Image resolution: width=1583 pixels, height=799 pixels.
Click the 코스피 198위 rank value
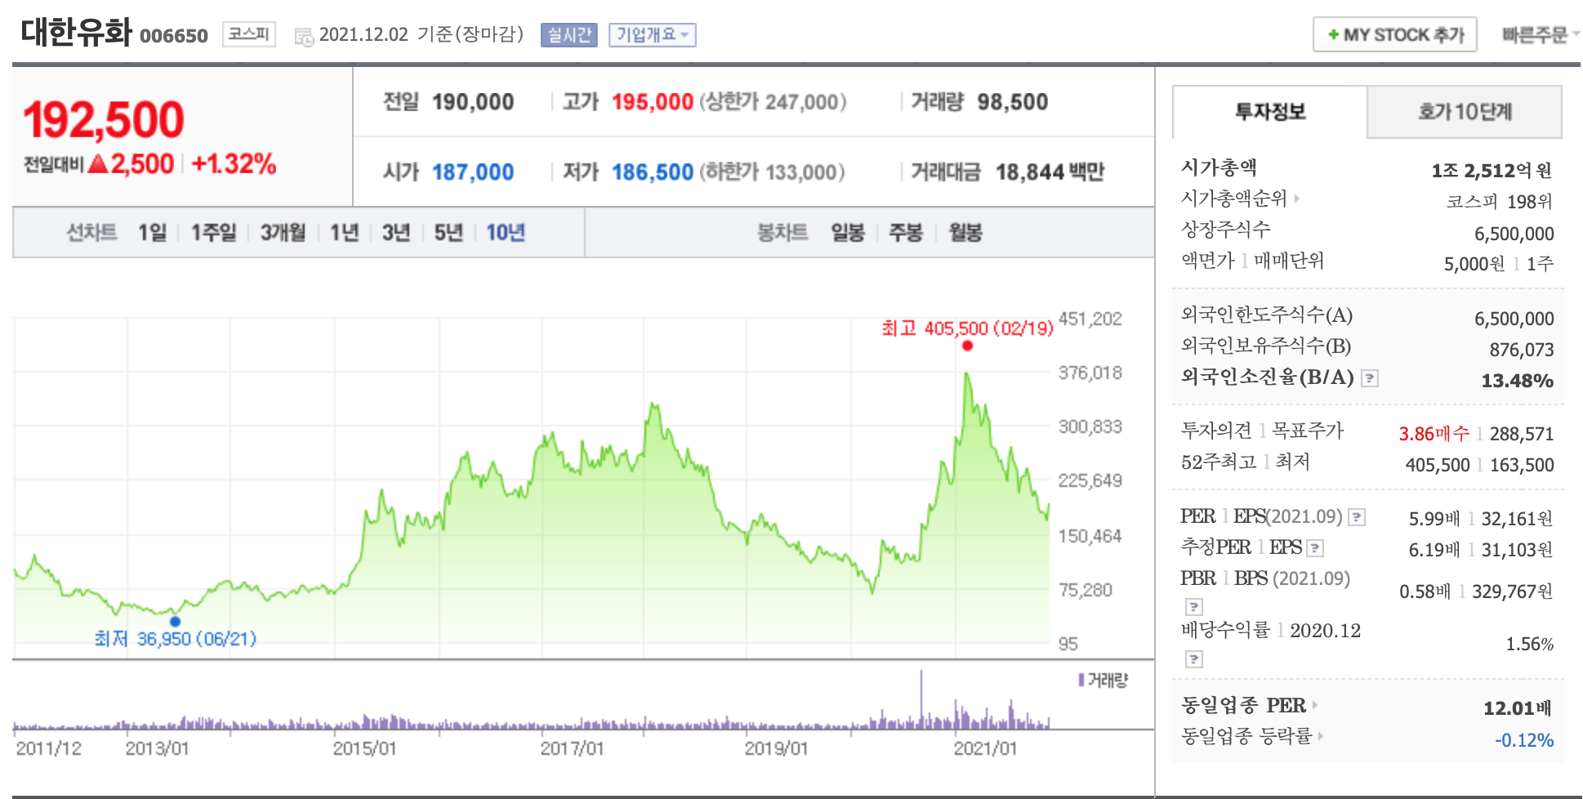pyautogui.click(x=1500, y=202)
